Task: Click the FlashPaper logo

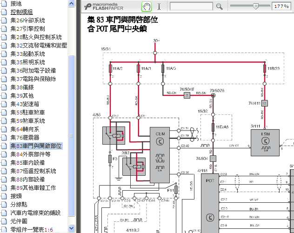Action: pyautogui.click(x=104, y=7)
